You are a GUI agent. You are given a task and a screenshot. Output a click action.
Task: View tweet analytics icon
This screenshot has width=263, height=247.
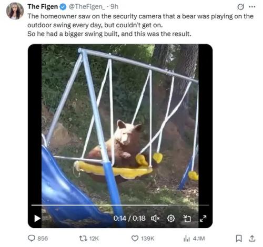187,239
